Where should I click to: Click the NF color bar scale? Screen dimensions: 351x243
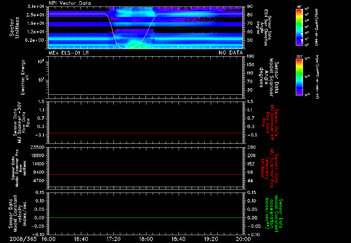pos(299,27)
